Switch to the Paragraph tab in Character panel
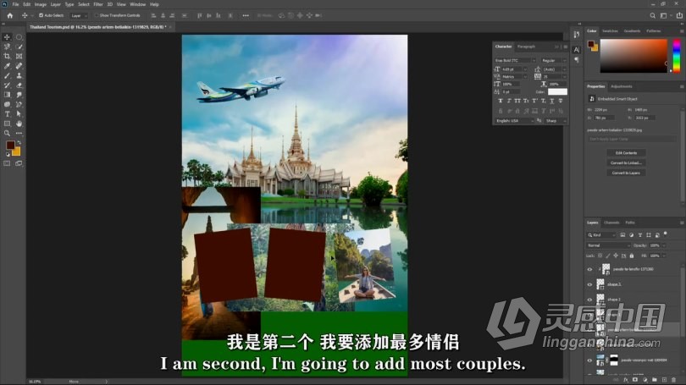686x385 pixels. (x=526, y=47)
